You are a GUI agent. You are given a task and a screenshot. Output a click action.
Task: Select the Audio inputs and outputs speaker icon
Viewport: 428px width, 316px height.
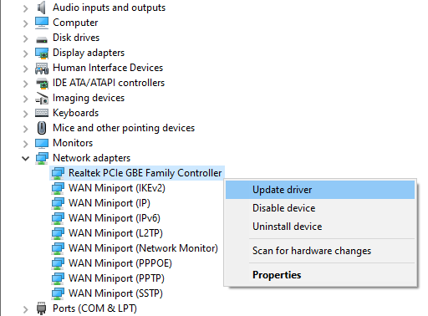pos(42,8)
